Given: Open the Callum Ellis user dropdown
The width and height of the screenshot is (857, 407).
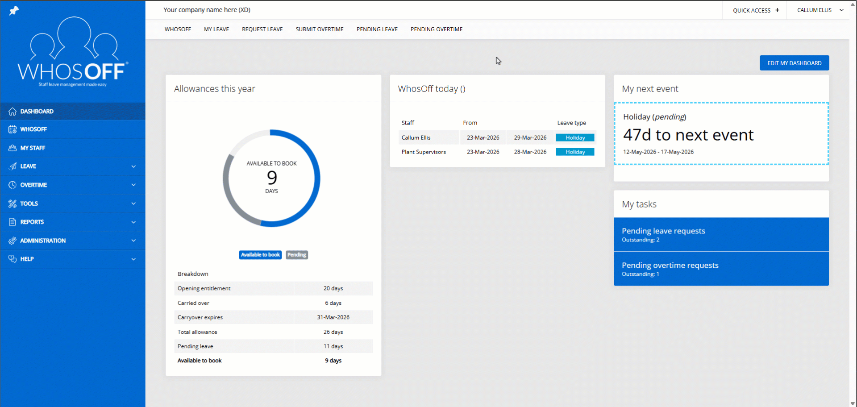Looking at the screenshot, I should [x=820, y=10].
